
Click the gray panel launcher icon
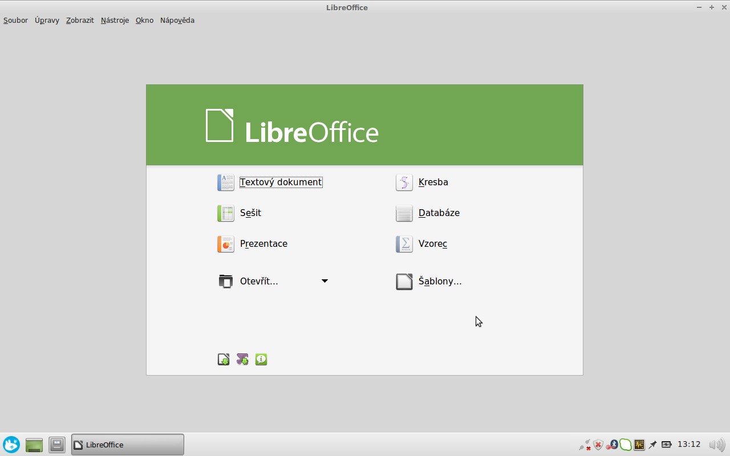coord(57,445)
